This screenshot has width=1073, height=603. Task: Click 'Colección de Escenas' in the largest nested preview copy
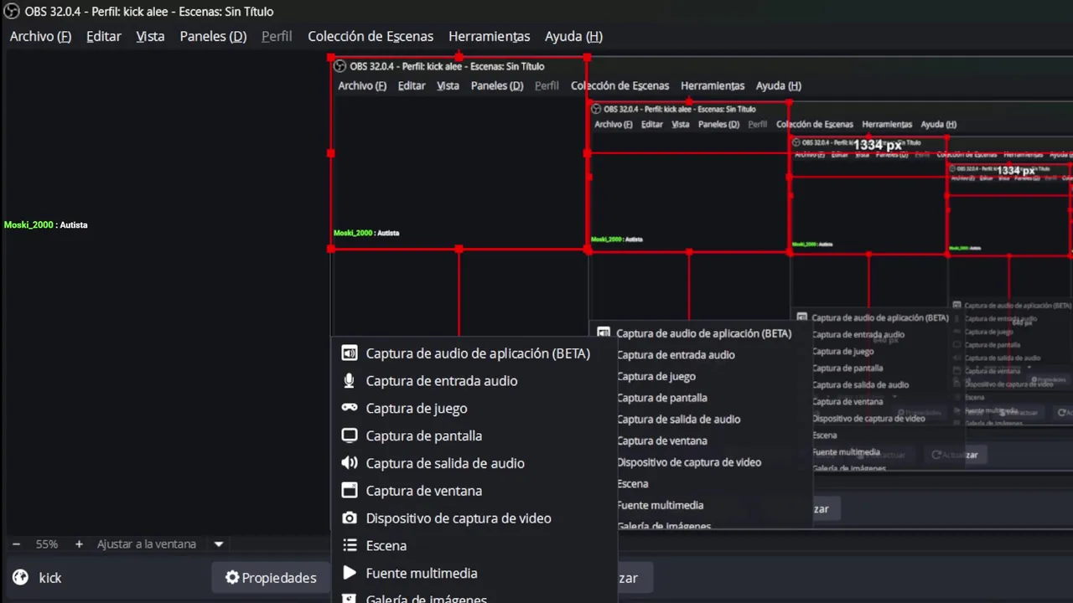[x=619, y=85]
